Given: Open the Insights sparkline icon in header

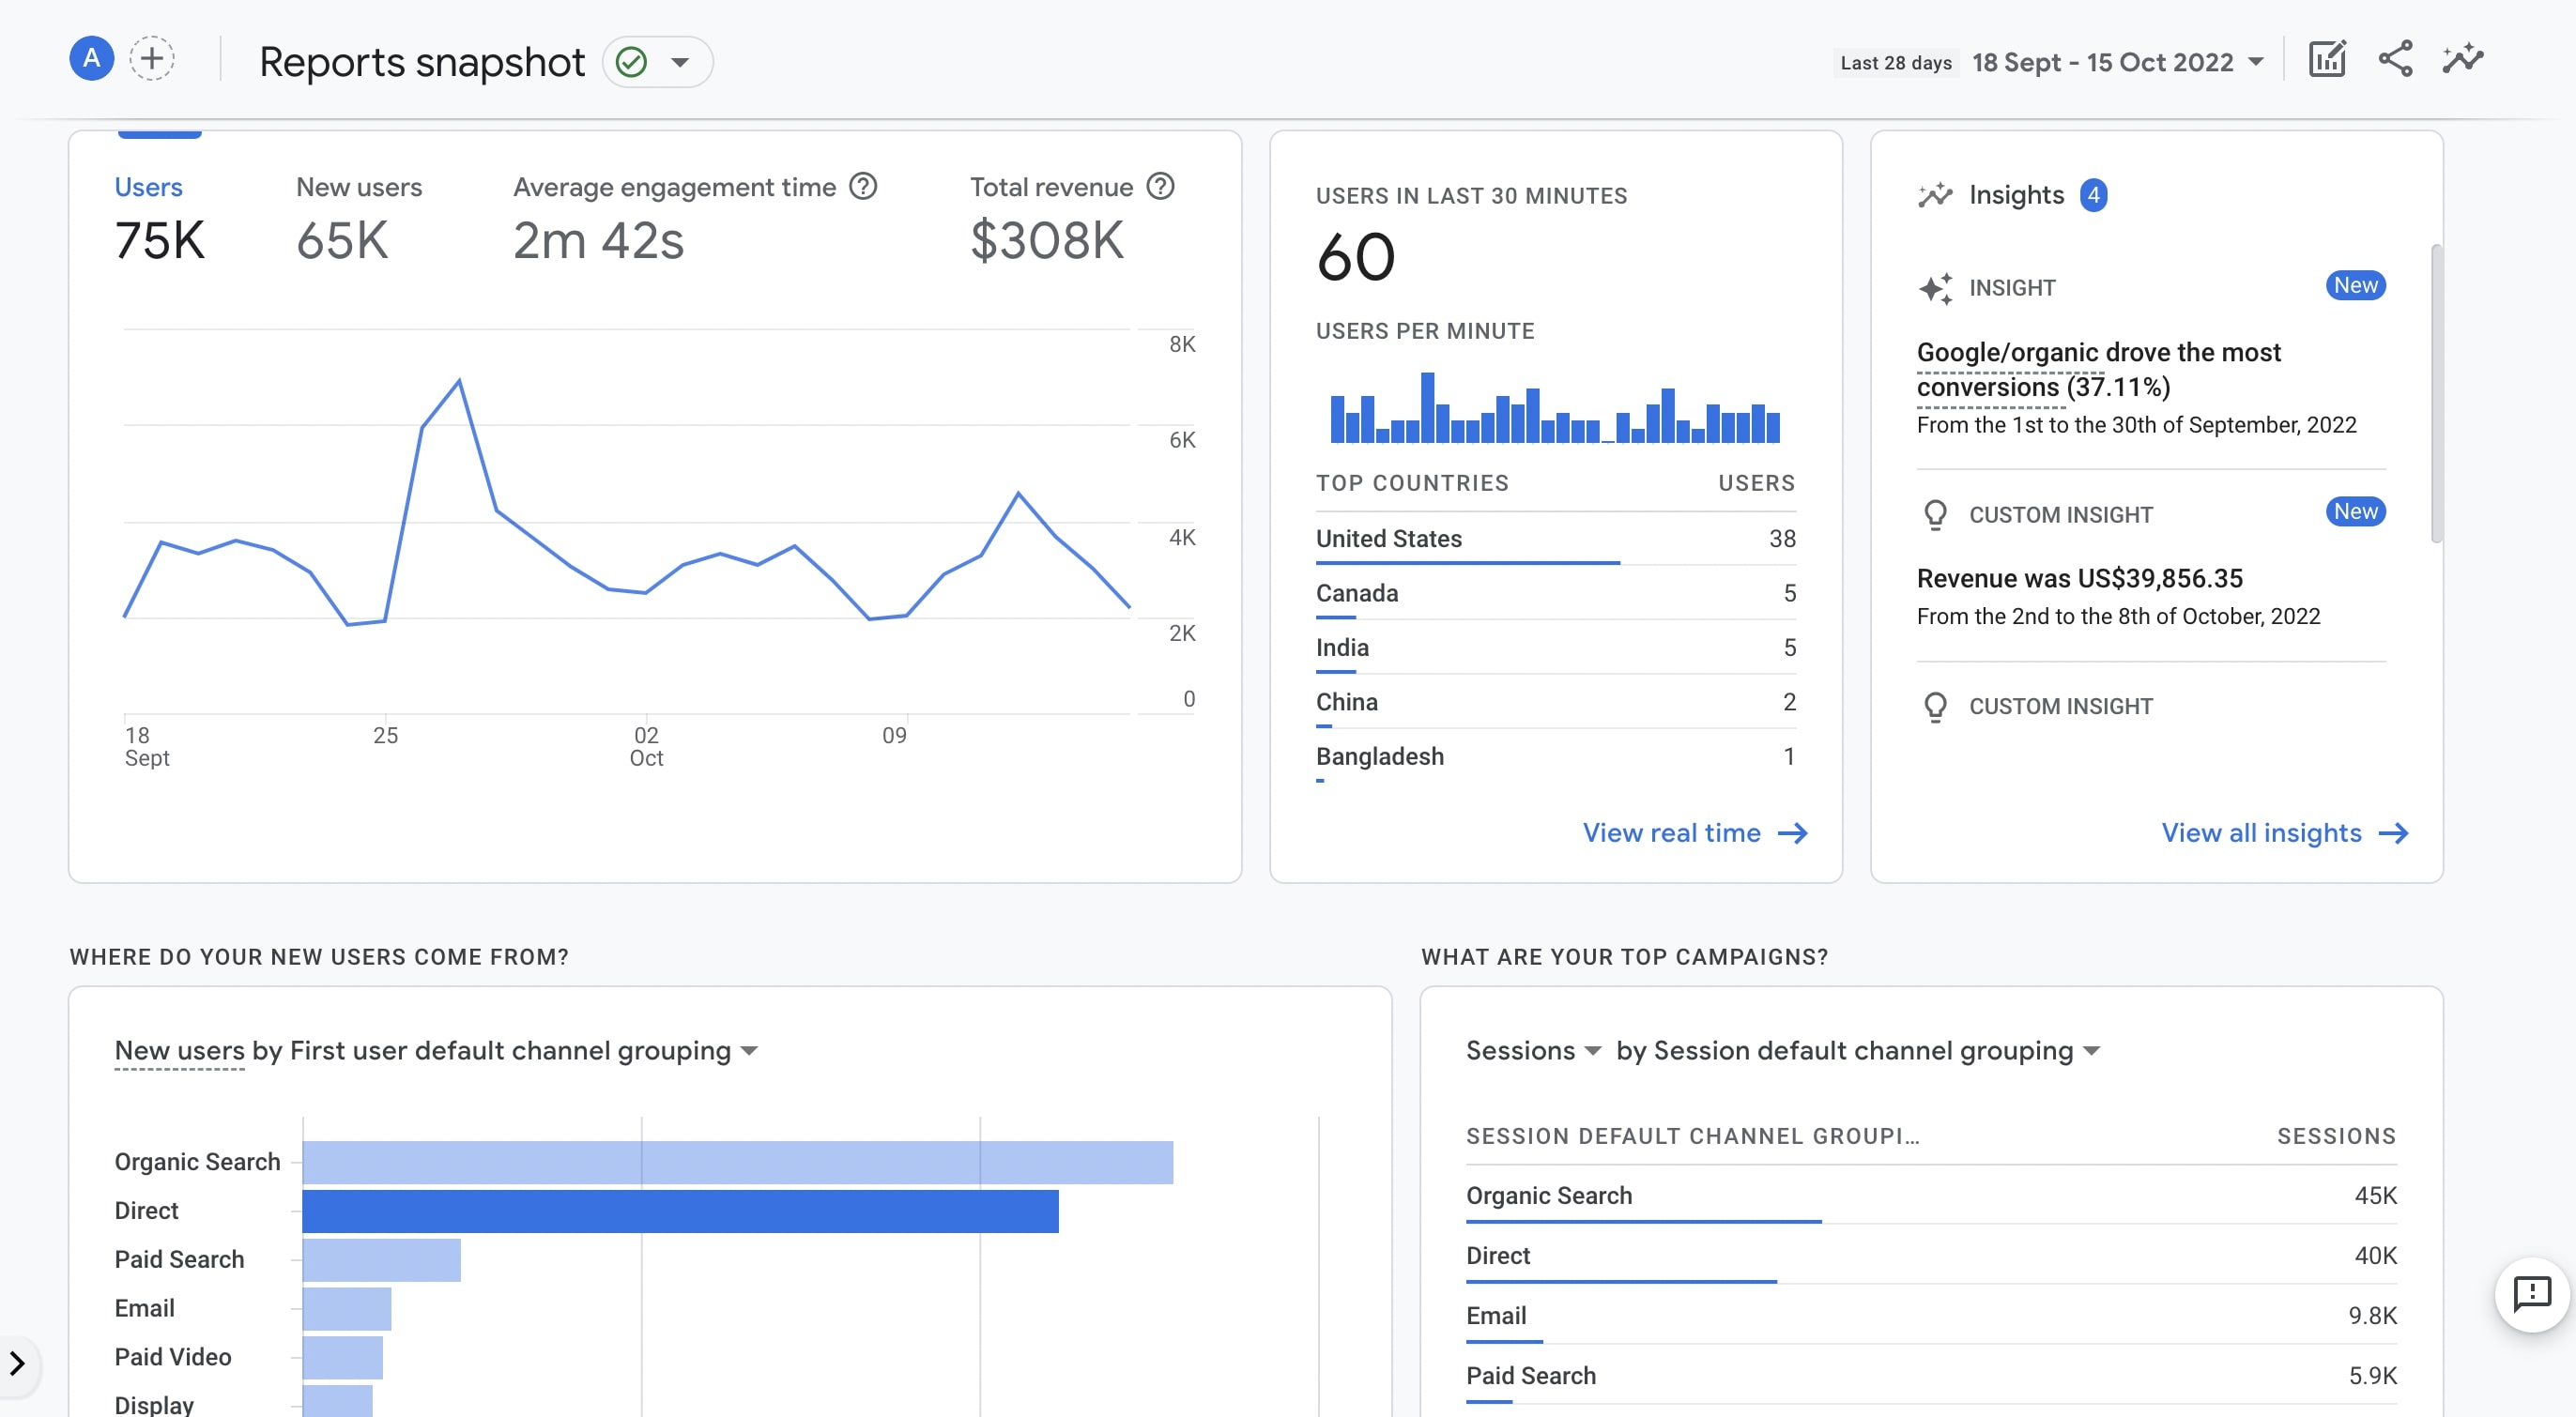Looking at the screenshot, I should pos(2462,60).
